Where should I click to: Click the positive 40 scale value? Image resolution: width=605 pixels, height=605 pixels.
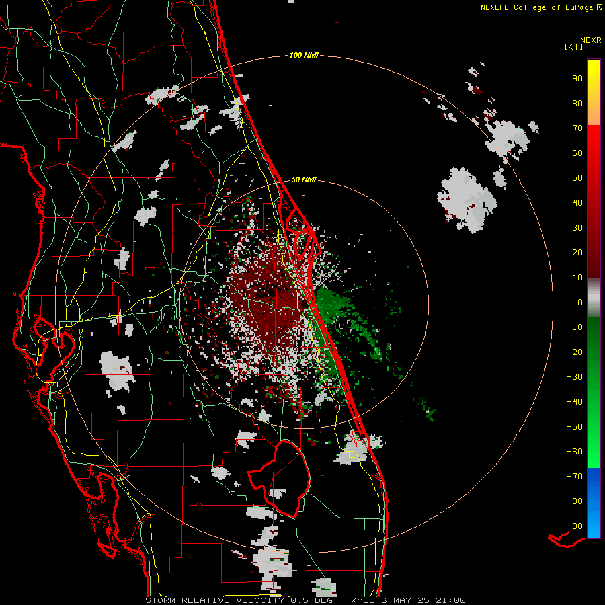[577, 202]
